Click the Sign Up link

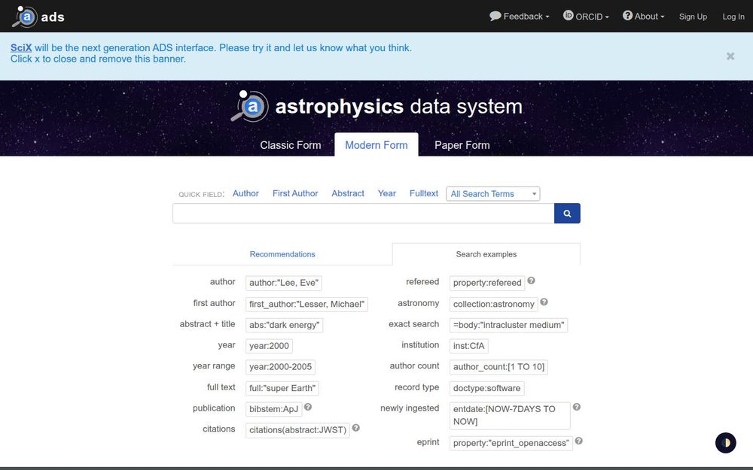693,17
